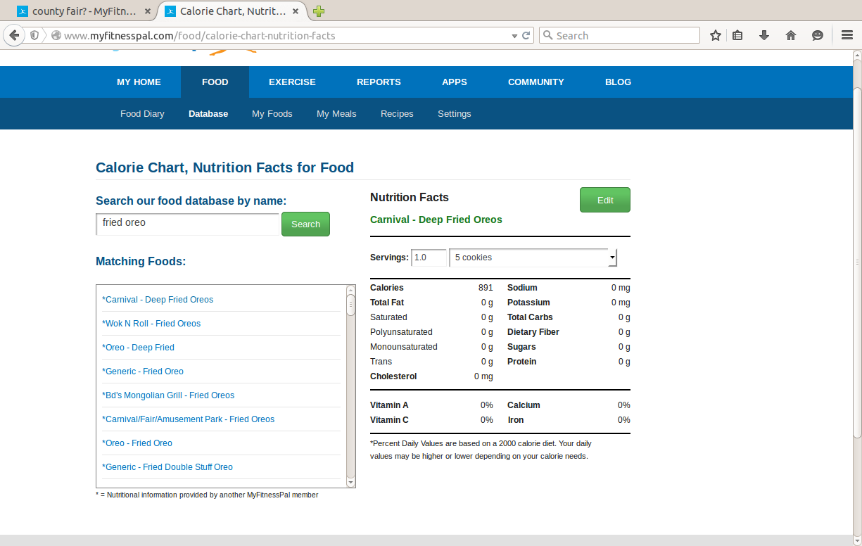
Task: Open food Settings subtab
Action: coord(455,113)
